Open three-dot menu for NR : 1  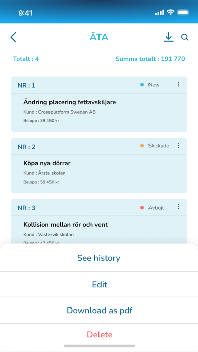178,84
